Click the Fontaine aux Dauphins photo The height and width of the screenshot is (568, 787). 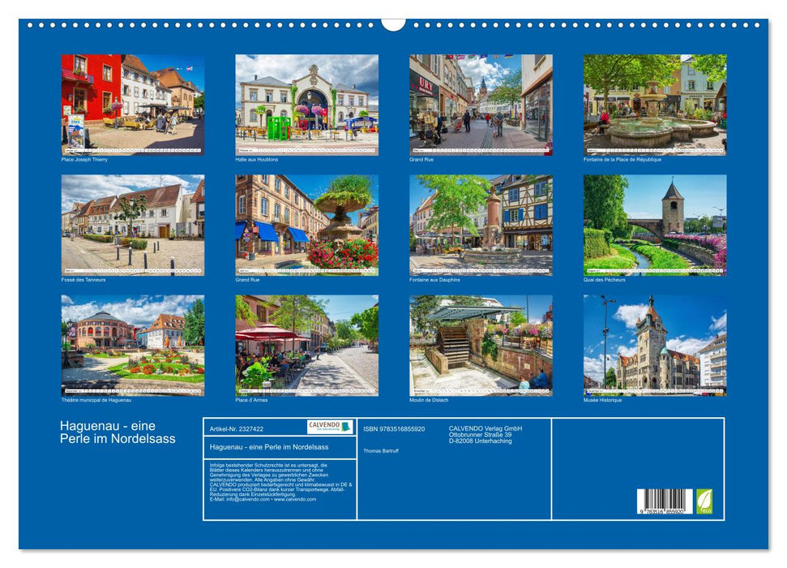[x=481, y=226]
